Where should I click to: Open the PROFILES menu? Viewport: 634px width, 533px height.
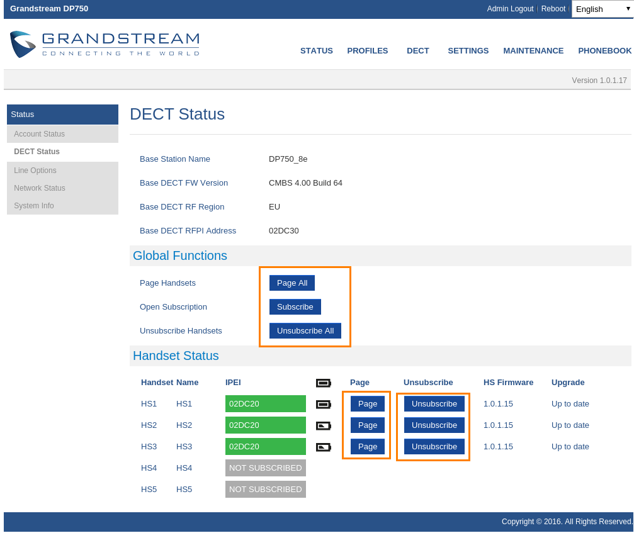click(x=368, y=51)
